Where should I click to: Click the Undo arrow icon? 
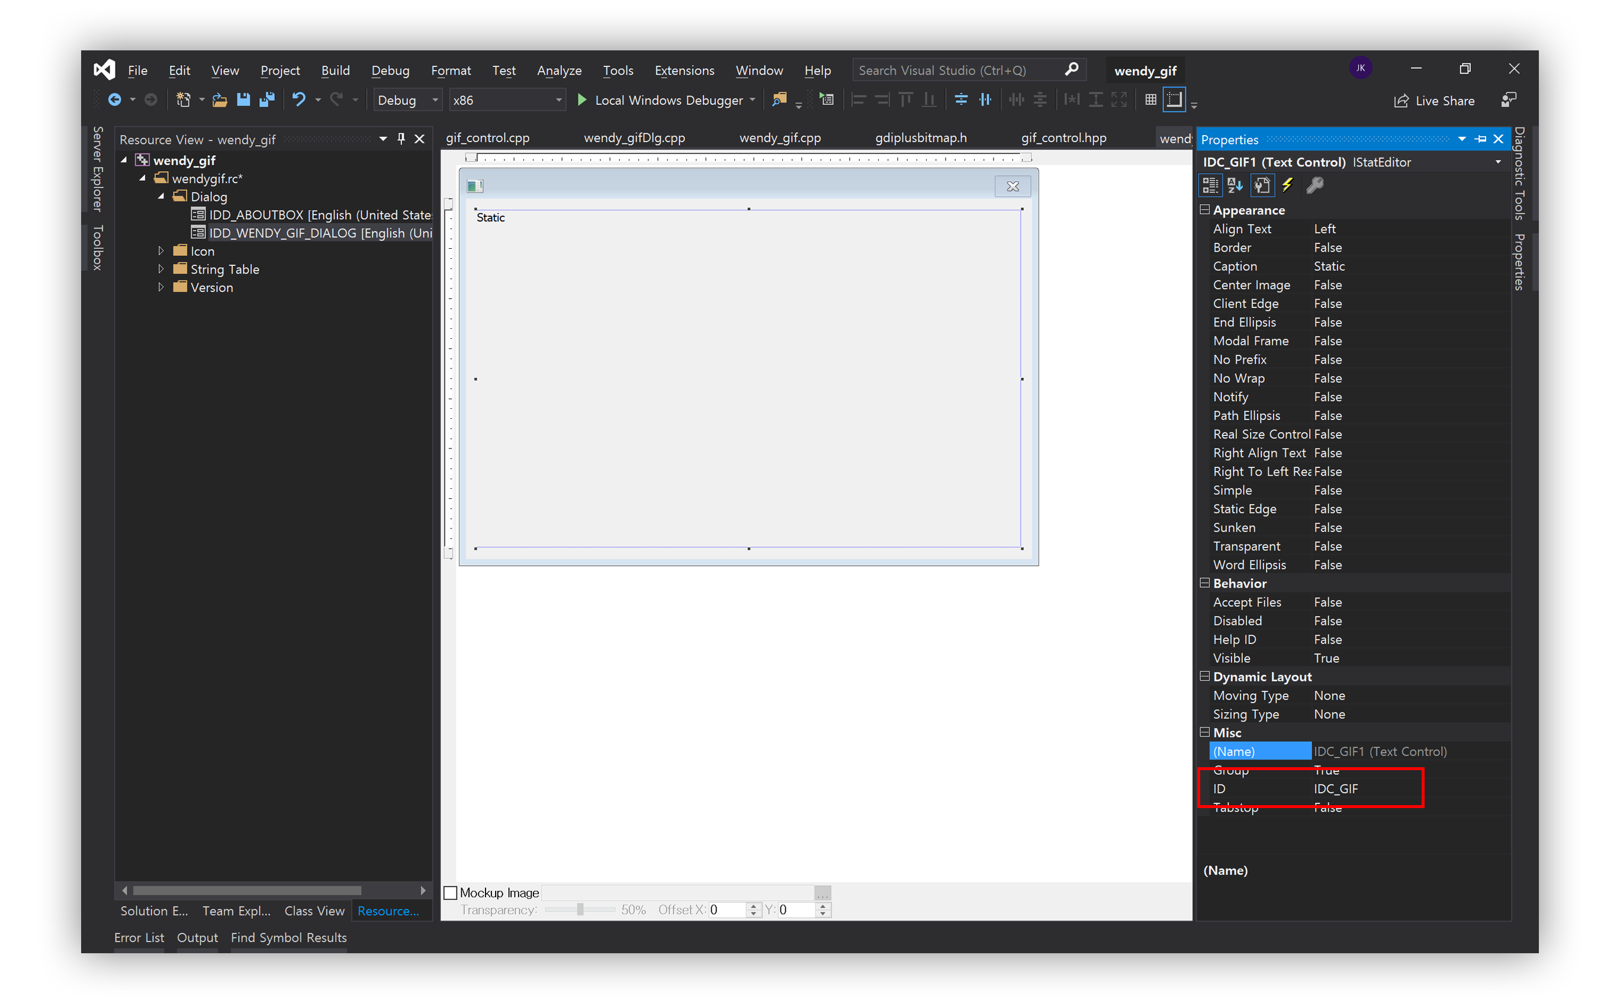pos(299,100)
